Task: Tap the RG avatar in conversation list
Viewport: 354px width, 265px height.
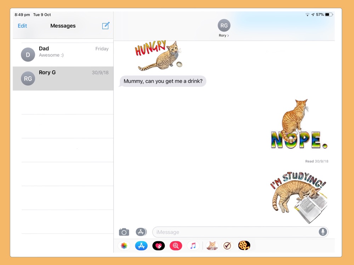Action: point(28,78)
